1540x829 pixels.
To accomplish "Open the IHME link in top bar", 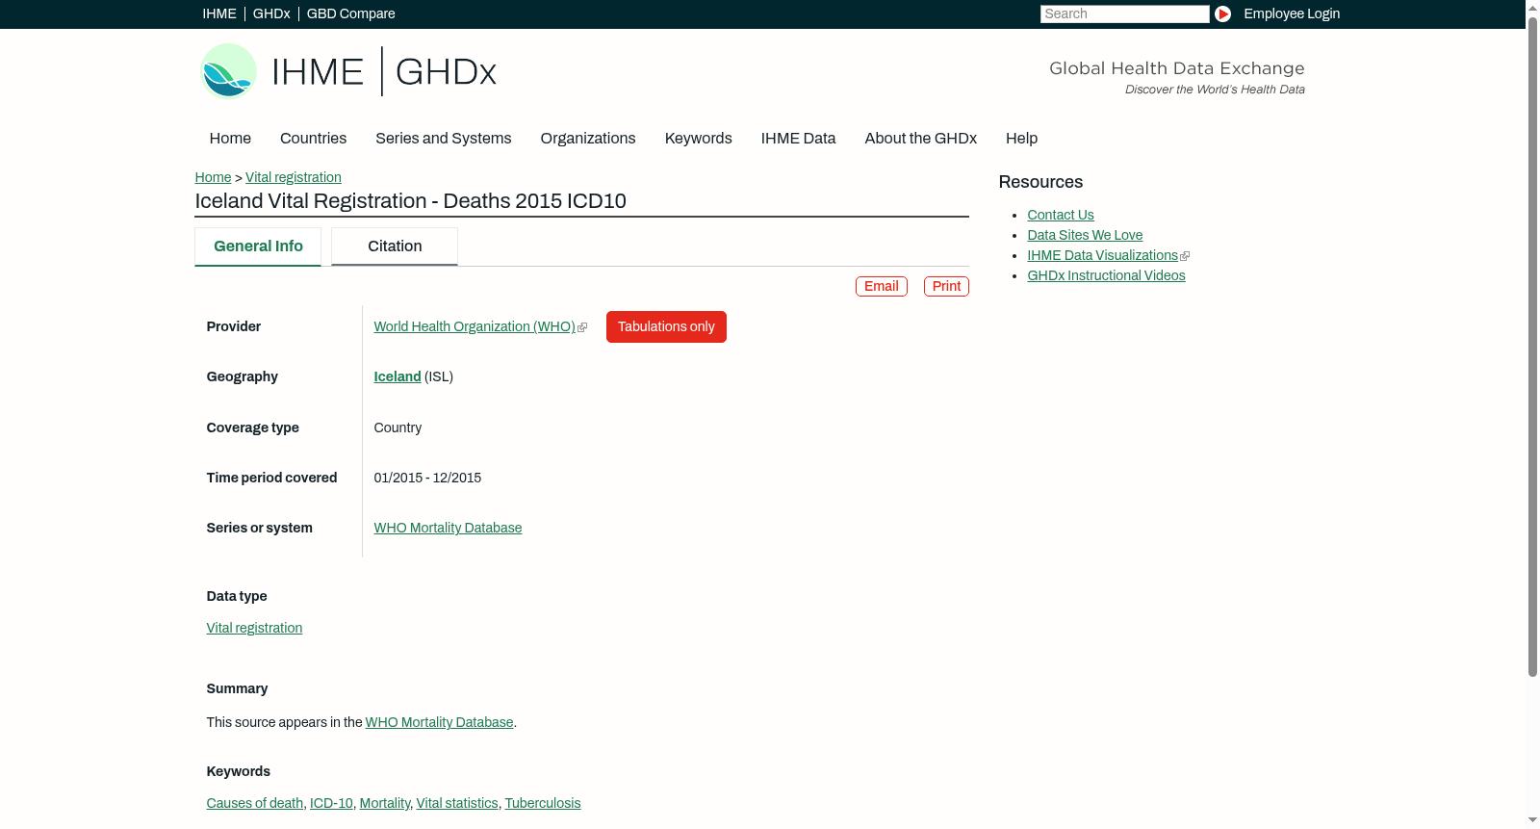I will [x=219, y=13].
